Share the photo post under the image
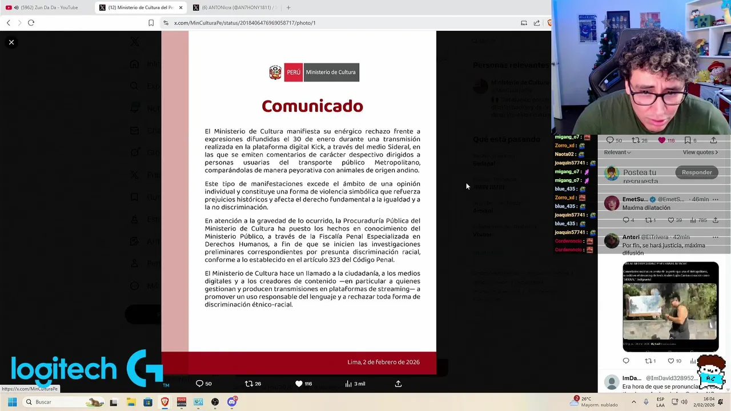This screenshot has width=731, height=411. [x=398, y=384]
